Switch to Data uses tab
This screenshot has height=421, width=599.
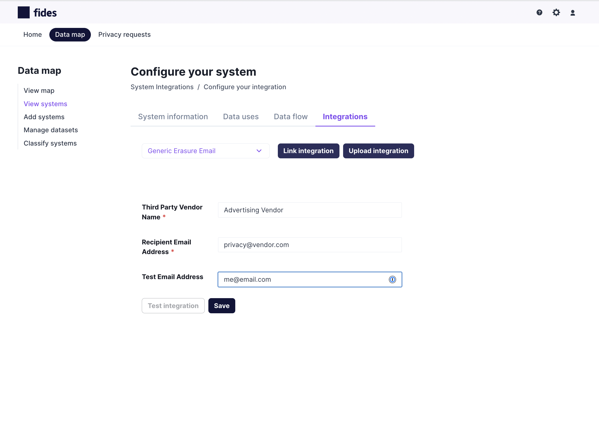click(x=241, y=117)
